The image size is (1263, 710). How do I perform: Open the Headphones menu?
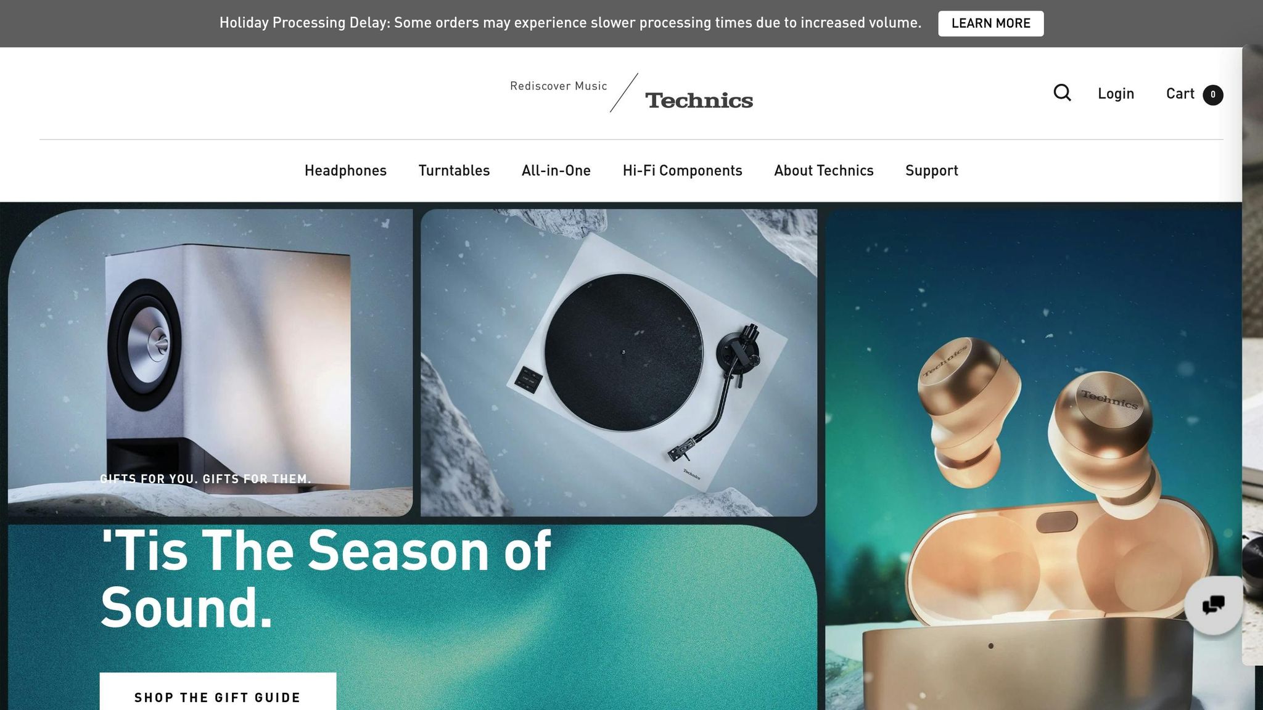pos(345,171)
